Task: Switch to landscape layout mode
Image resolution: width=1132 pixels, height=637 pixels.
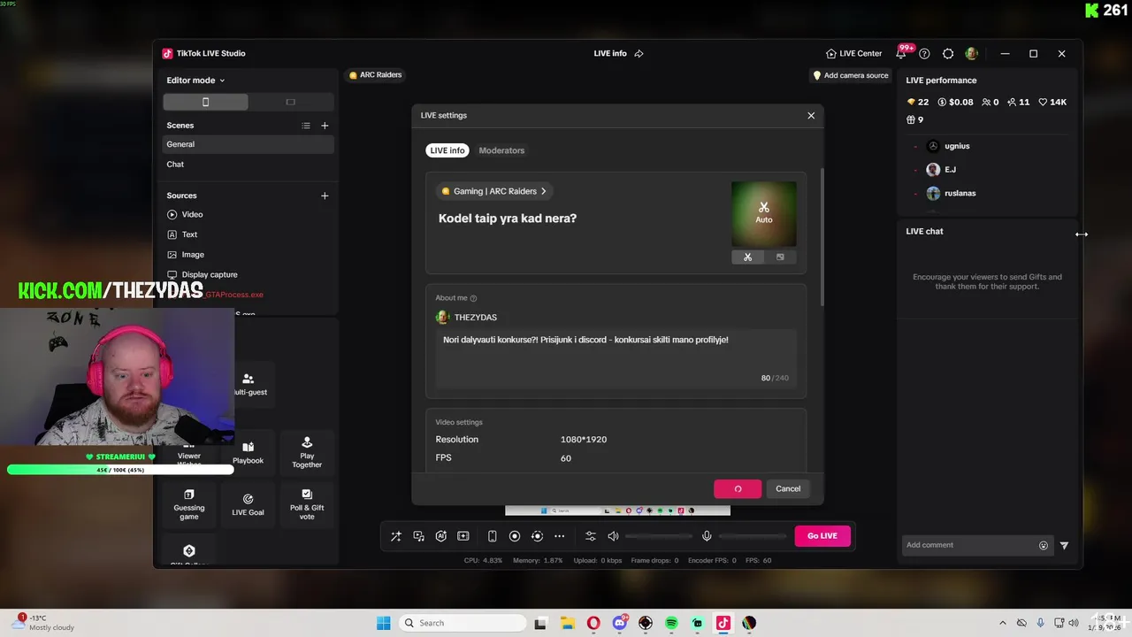Action: 291,102
